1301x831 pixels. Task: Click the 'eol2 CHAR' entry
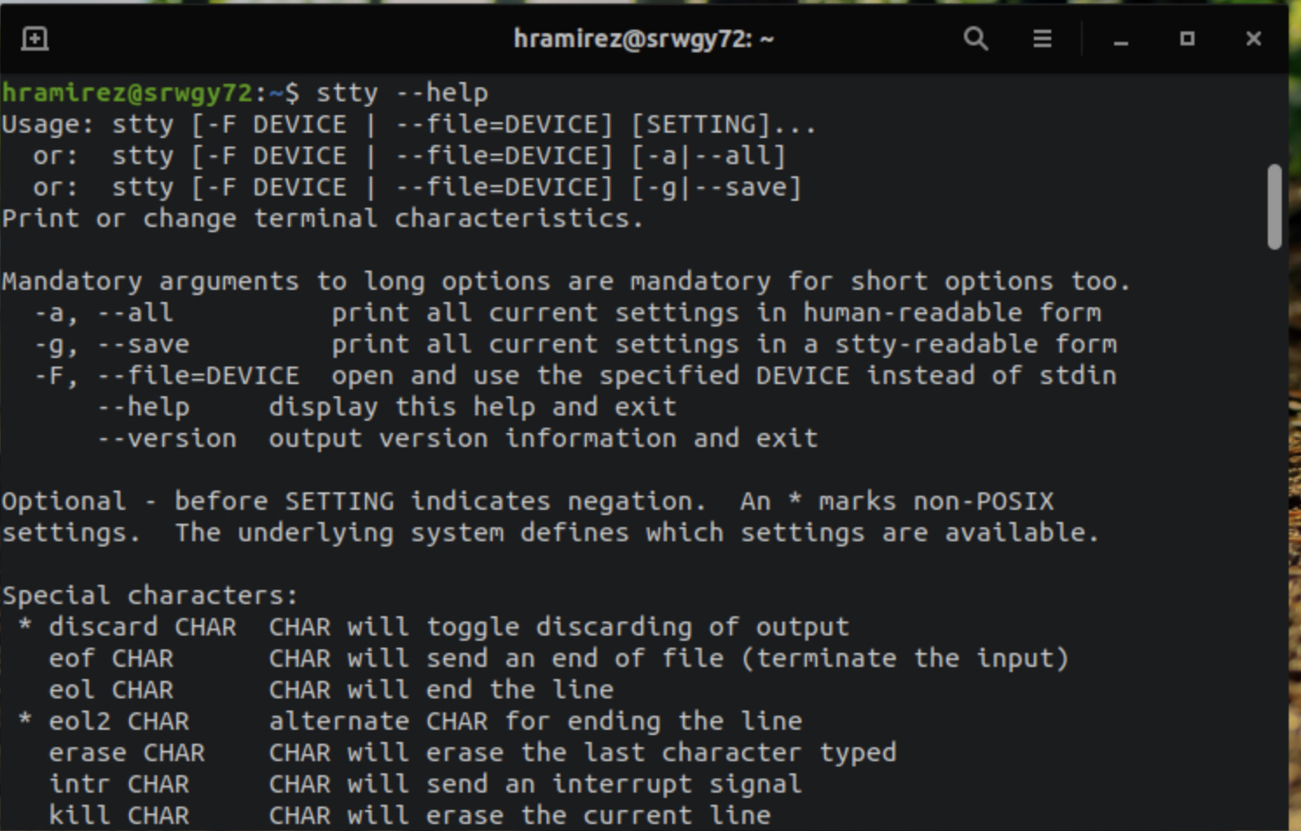click(x=119, y=721)
